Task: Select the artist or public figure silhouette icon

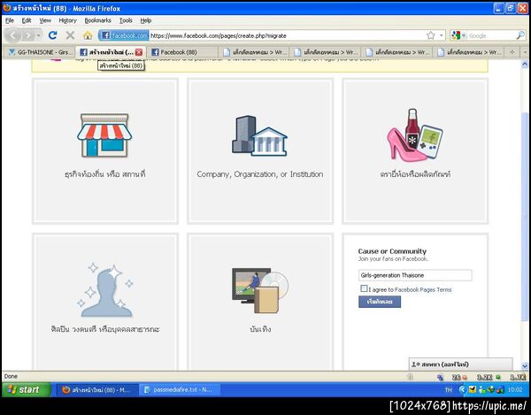Action: click(x=105, y=289)
